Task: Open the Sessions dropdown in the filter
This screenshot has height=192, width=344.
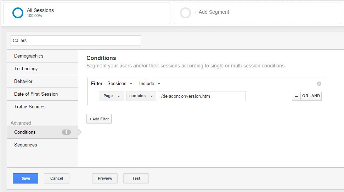Action: pos(120,84)
